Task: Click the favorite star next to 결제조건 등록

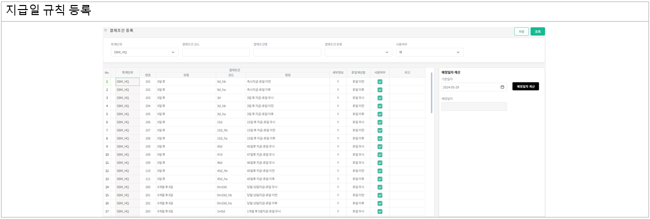Action: coord(106,30)
